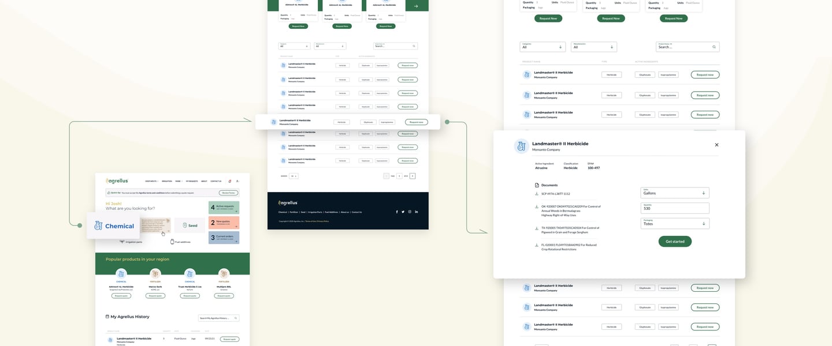Open LinkedIn from the dark footer icons
Viewport: 832px width, 346px height.
point(416,212)
